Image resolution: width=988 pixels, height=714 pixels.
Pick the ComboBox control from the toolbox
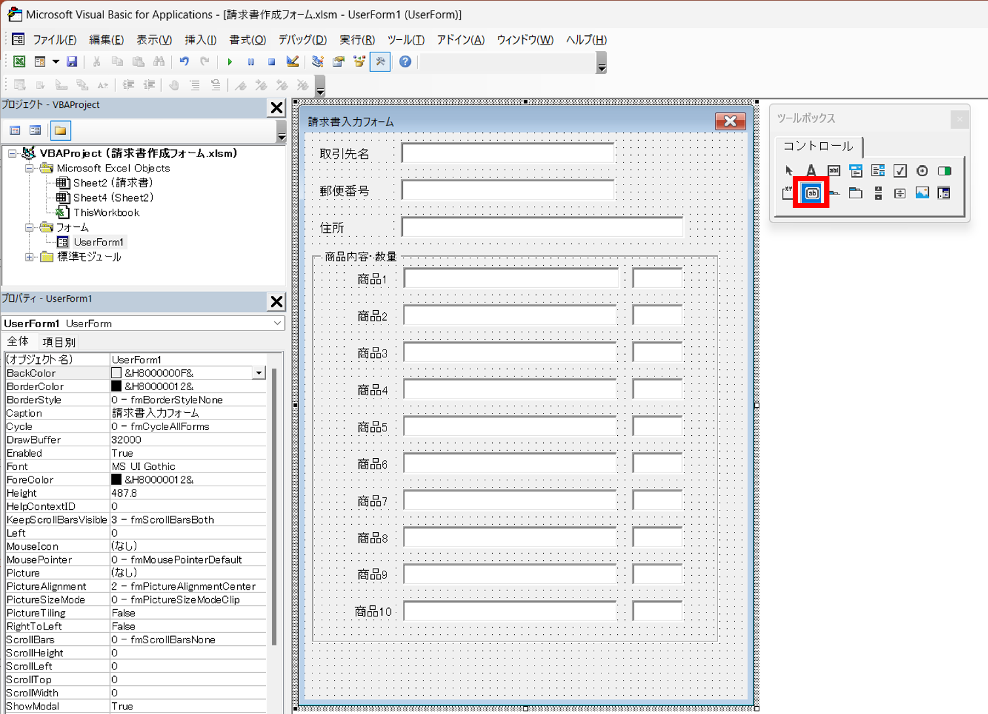[856, 171]
